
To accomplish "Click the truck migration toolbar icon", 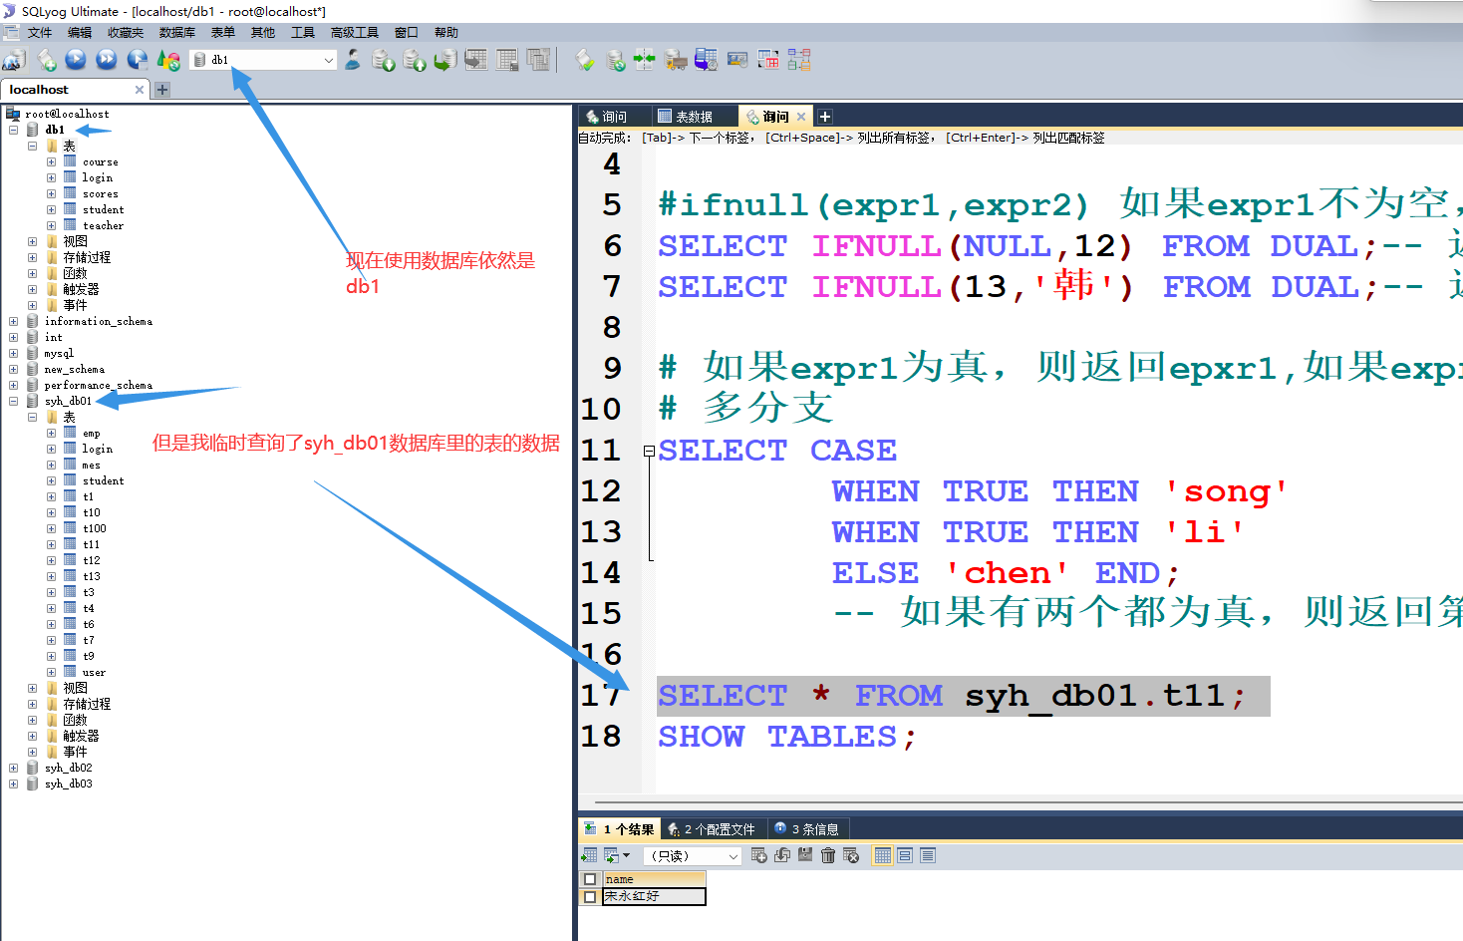I will 676,60.
